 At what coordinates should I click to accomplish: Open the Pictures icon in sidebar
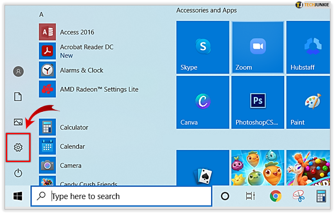point(18,122)
